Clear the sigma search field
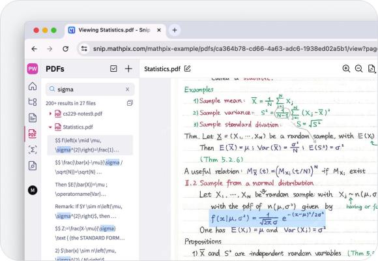Image resolution: width=378 pixels, height=261 pixels. 127,89
